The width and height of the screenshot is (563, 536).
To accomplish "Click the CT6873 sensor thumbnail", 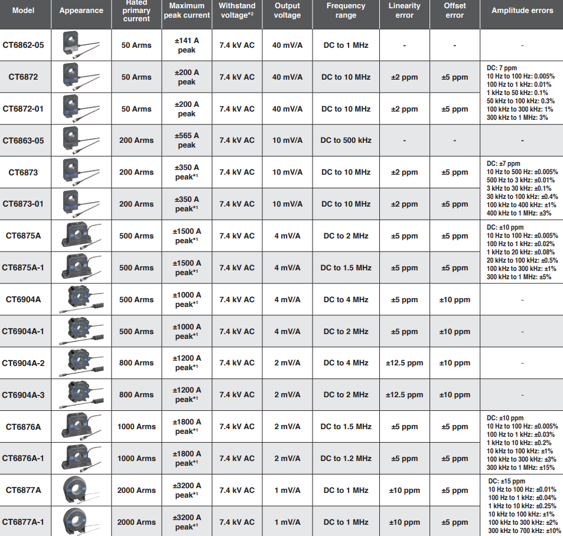I will [x=81, y=172].
